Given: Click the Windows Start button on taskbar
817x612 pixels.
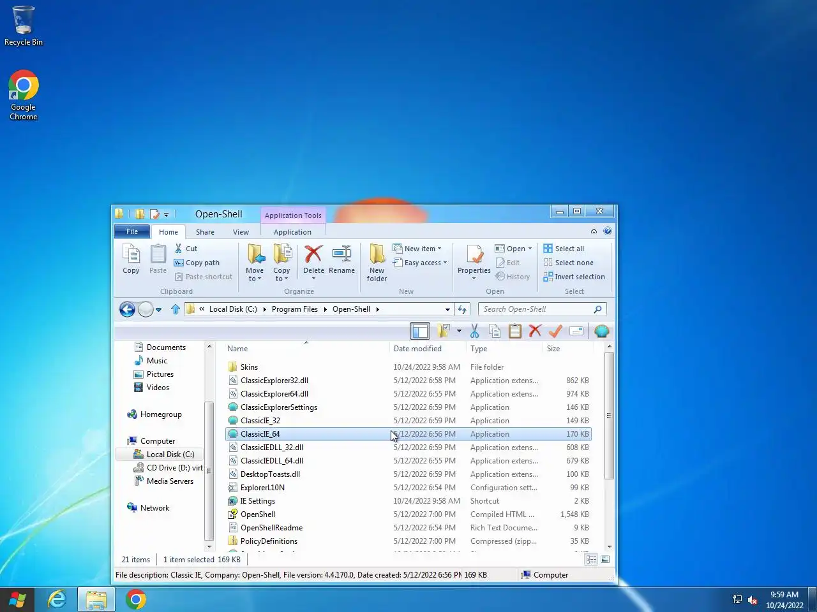Looking at the screenshot, I should 17,599.
